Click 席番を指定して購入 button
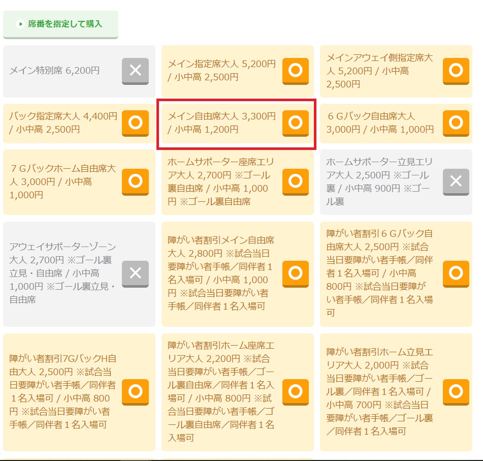 [60, 24]
